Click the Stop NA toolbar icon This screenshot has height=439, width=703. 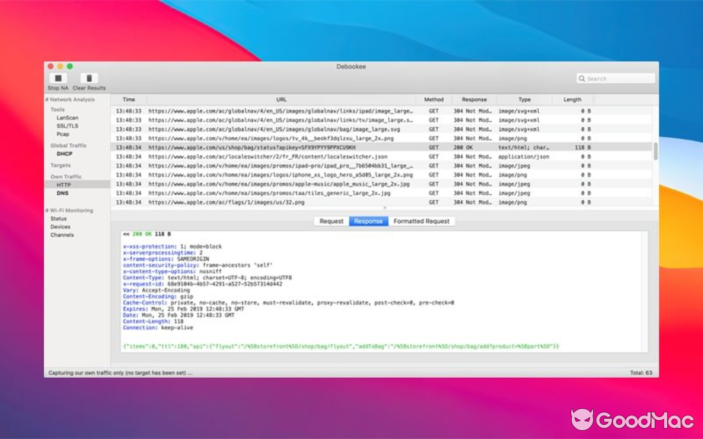coord(58,78)
